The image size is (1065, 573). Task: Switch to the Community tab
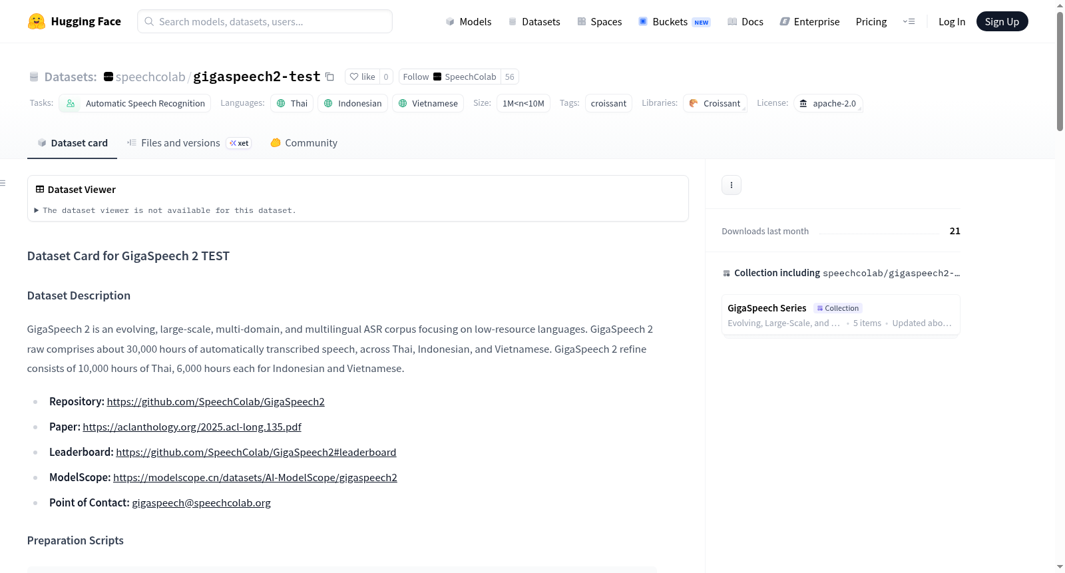pos(304,143)
